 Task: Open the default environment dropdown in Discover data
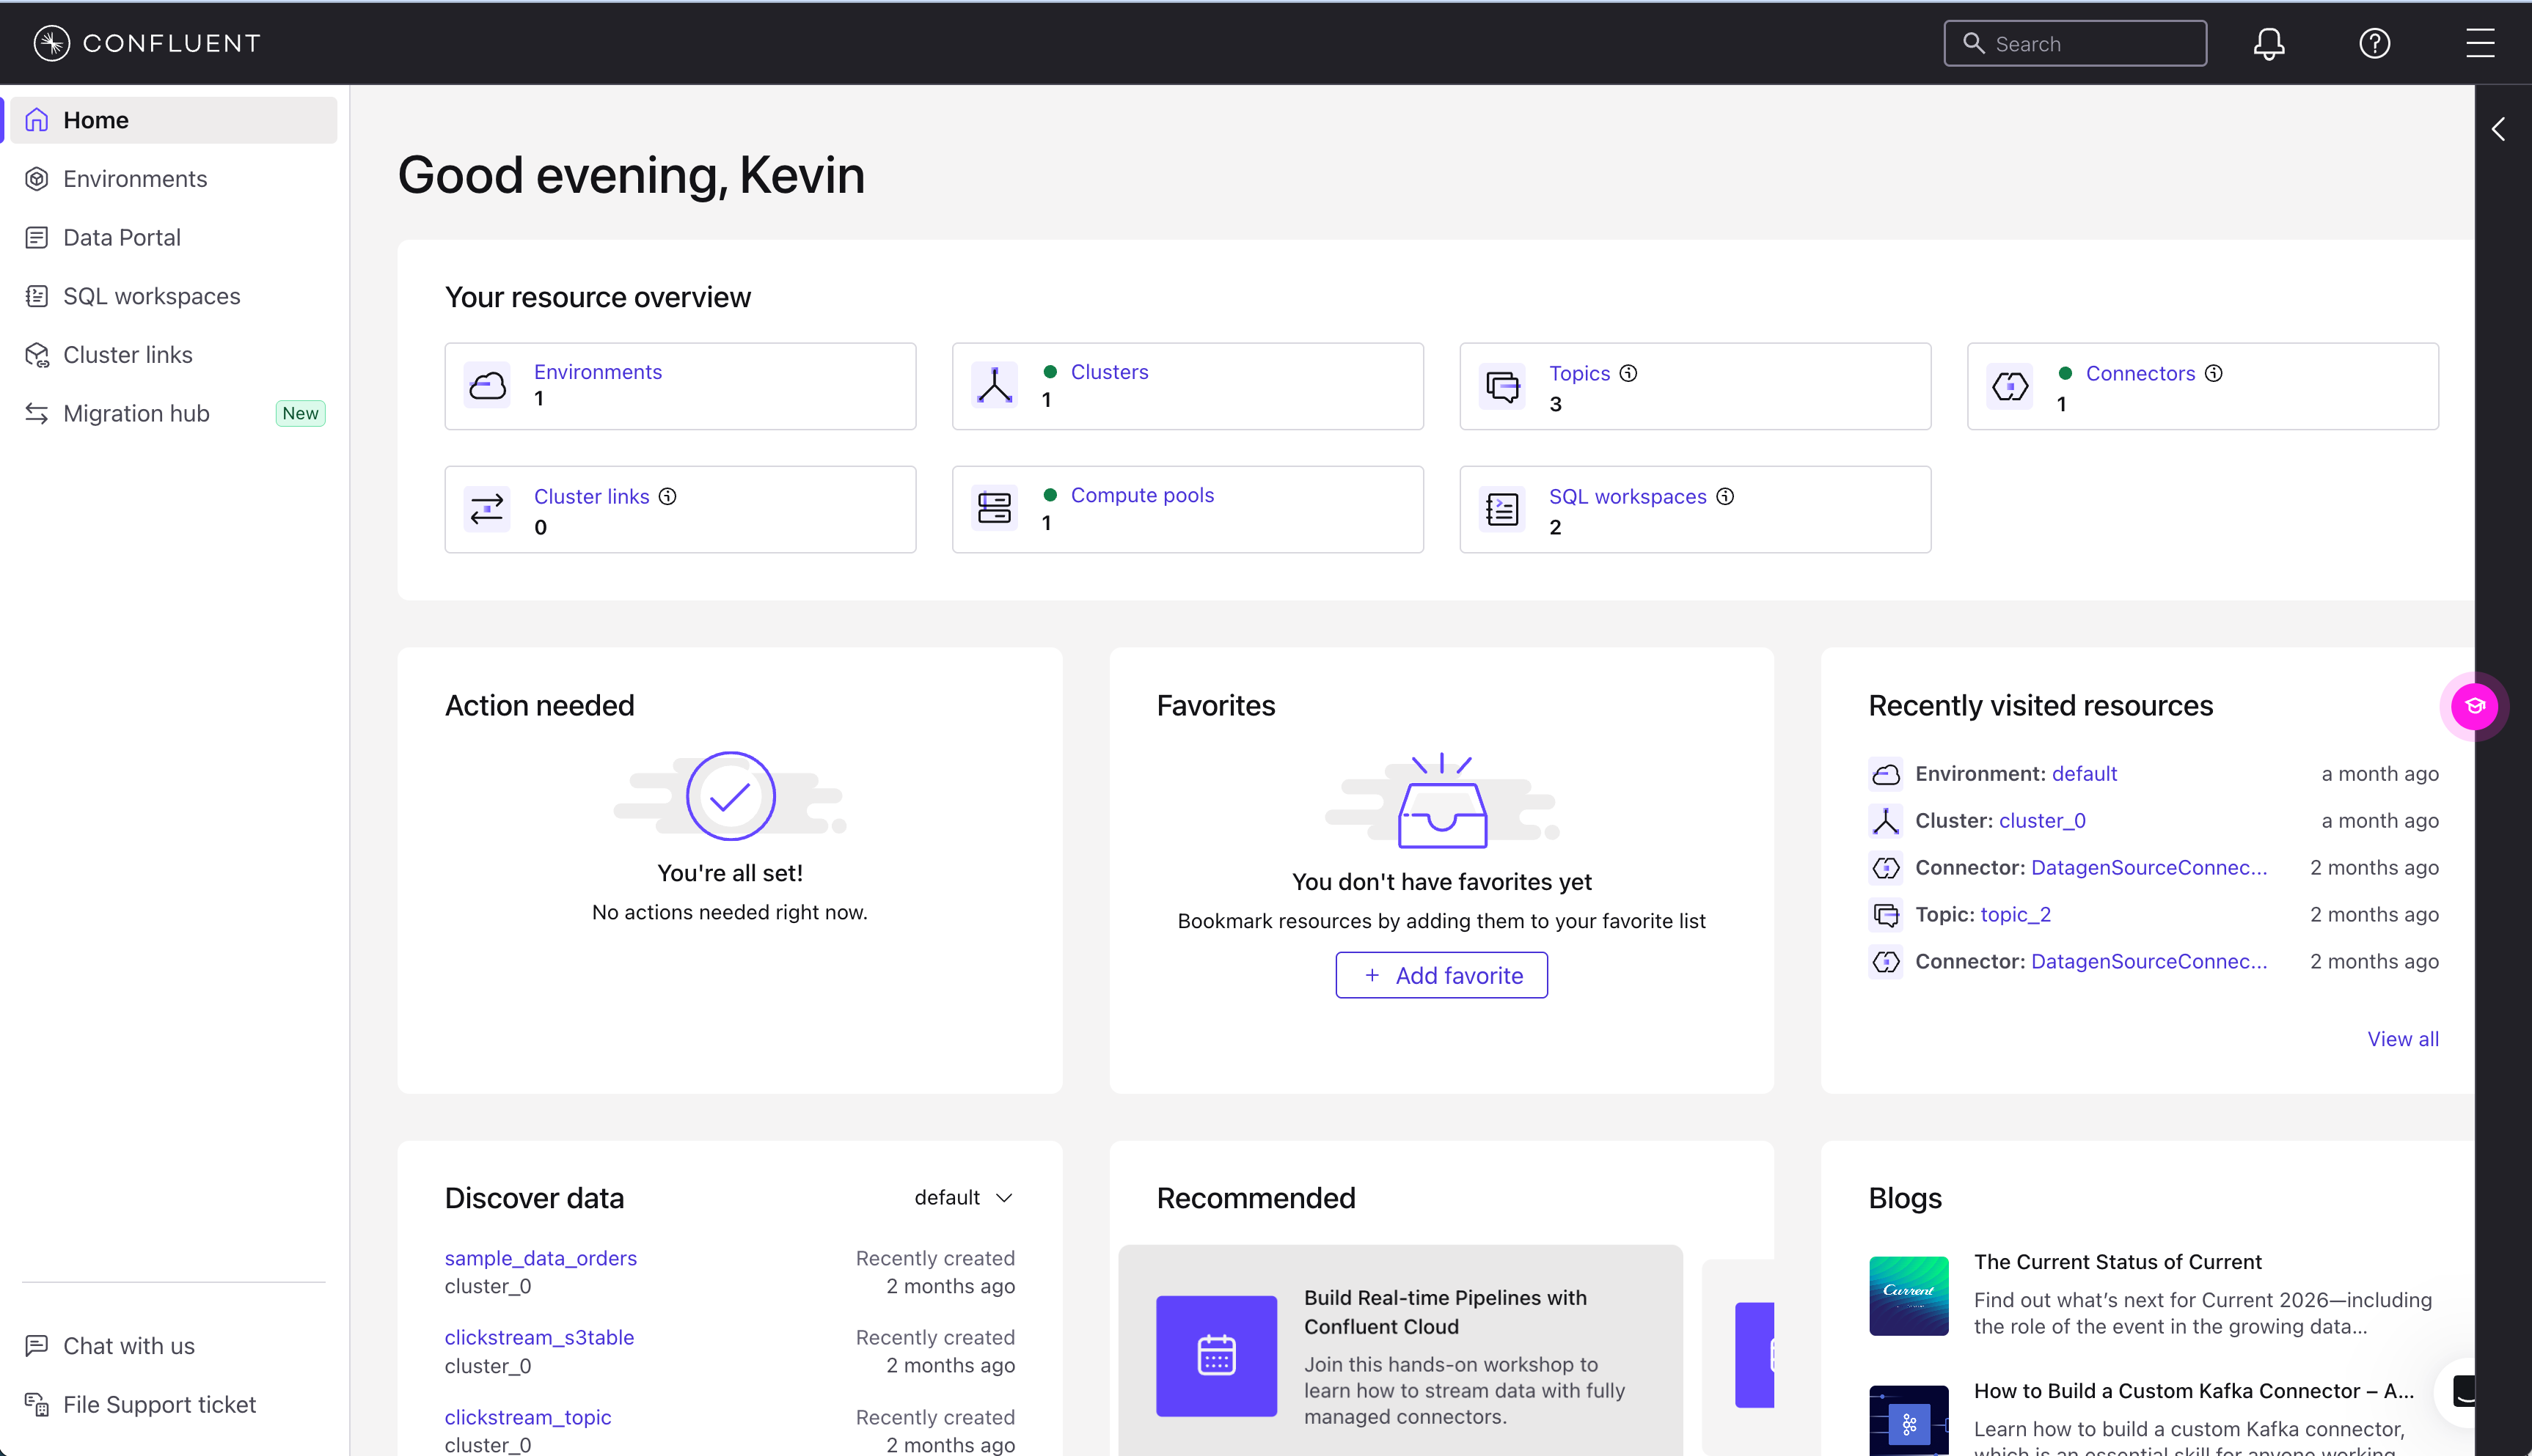click(963, 1197)
